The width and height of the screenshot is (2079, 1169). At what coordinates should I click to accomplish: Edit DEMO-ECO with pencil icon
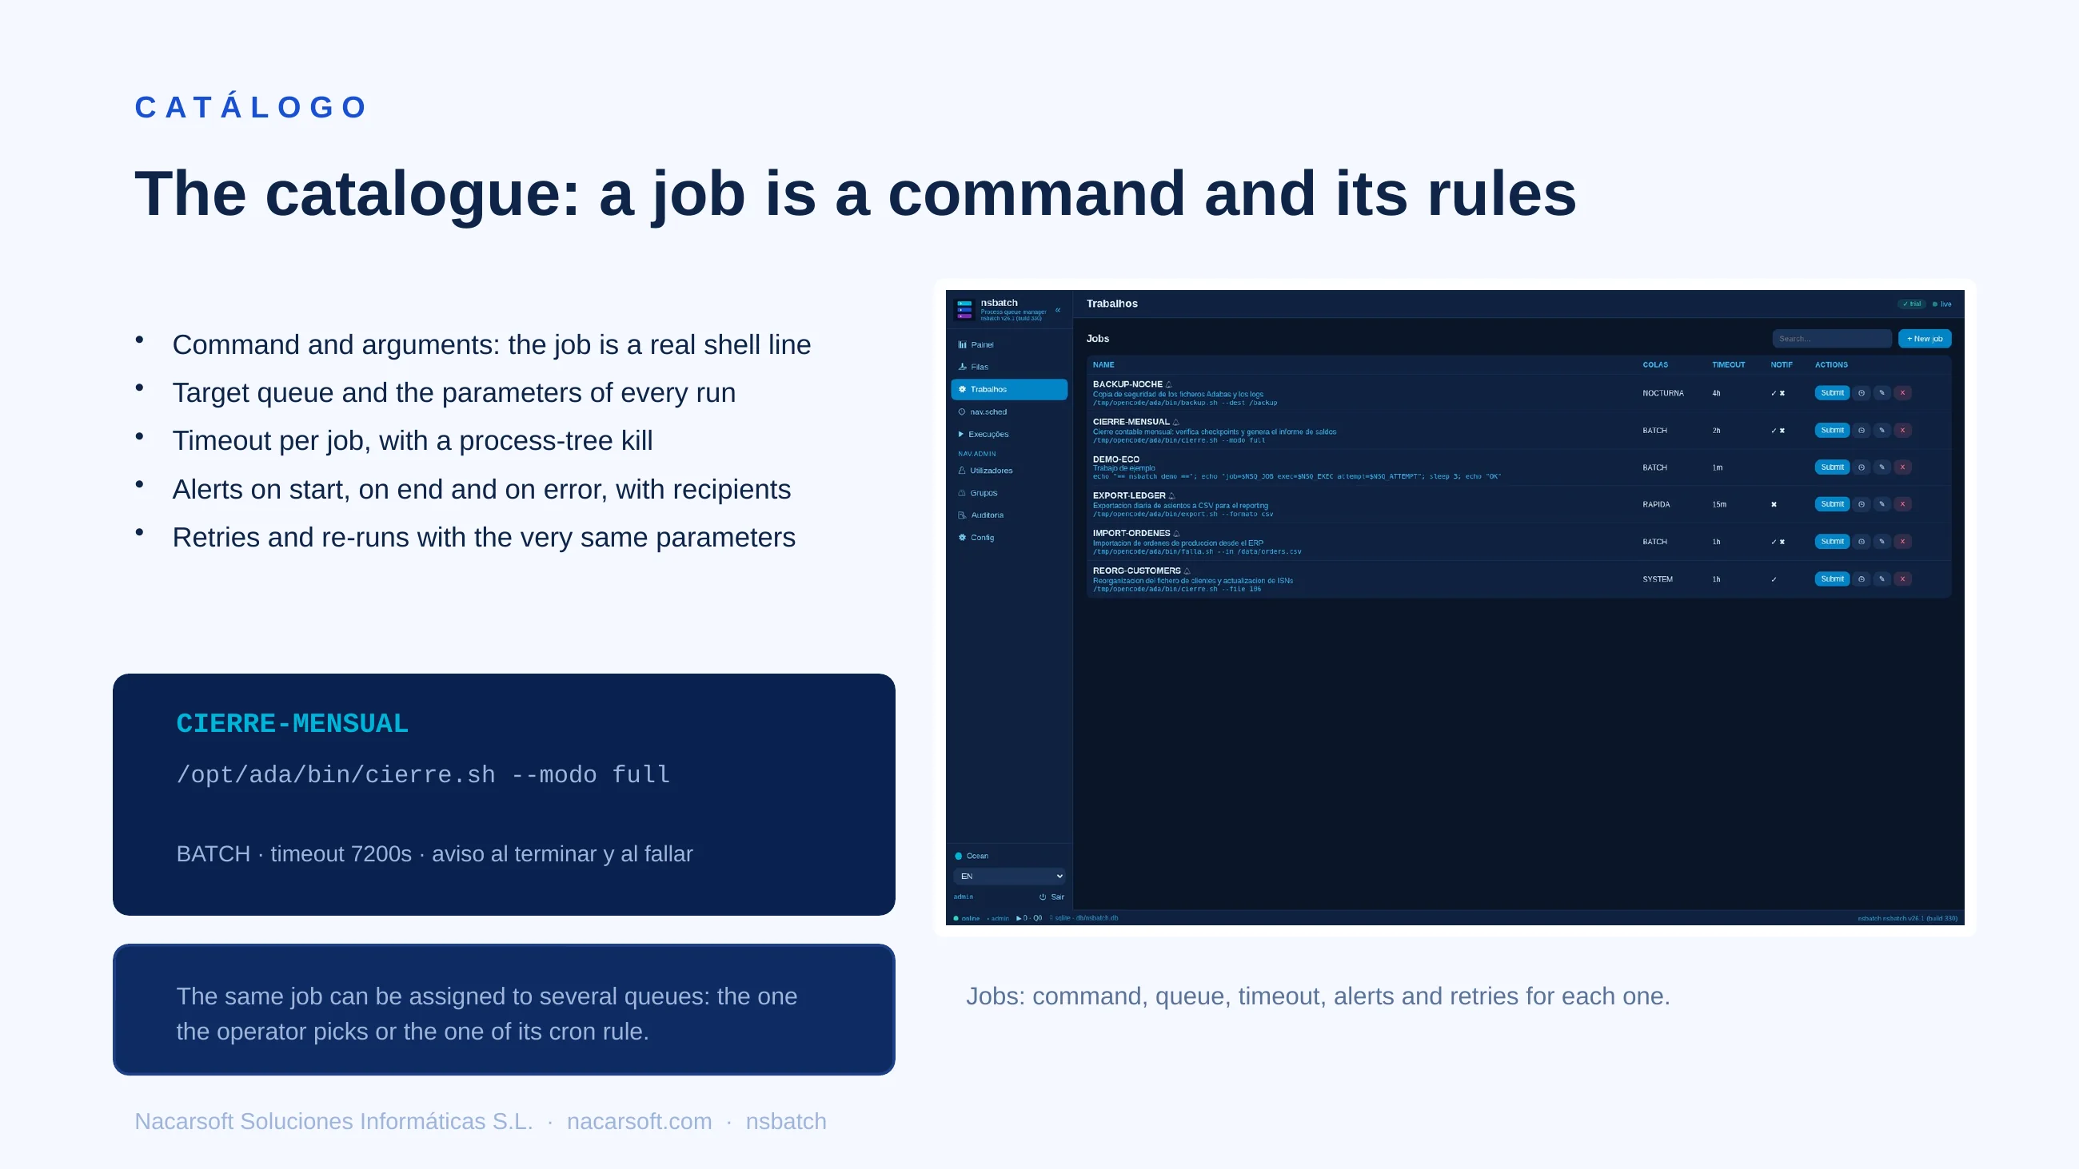[1881, 467]
